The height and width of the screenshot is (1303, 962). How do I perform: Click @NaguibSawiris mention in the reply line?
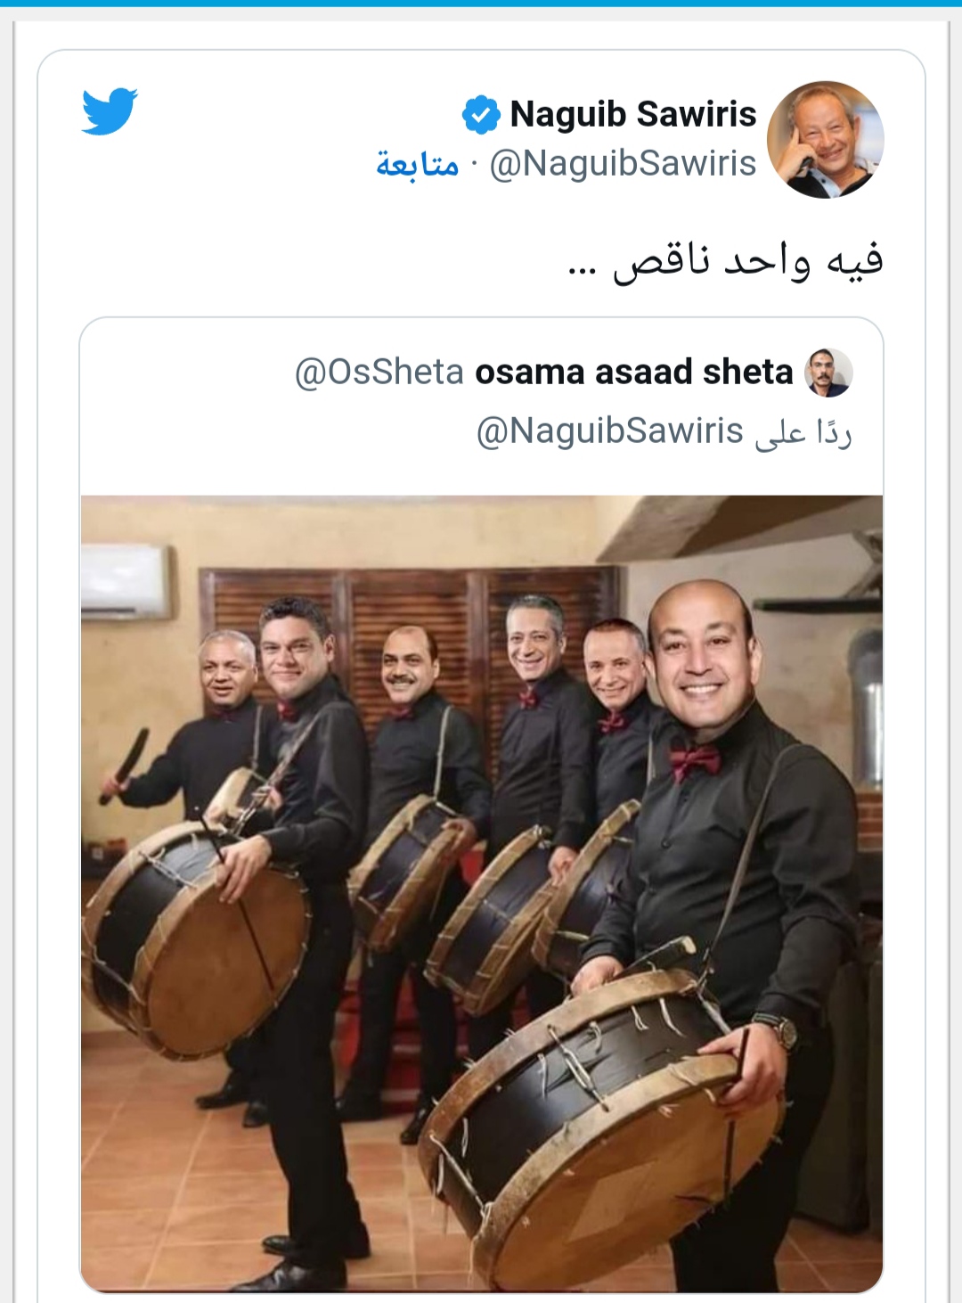coord(610,431)
